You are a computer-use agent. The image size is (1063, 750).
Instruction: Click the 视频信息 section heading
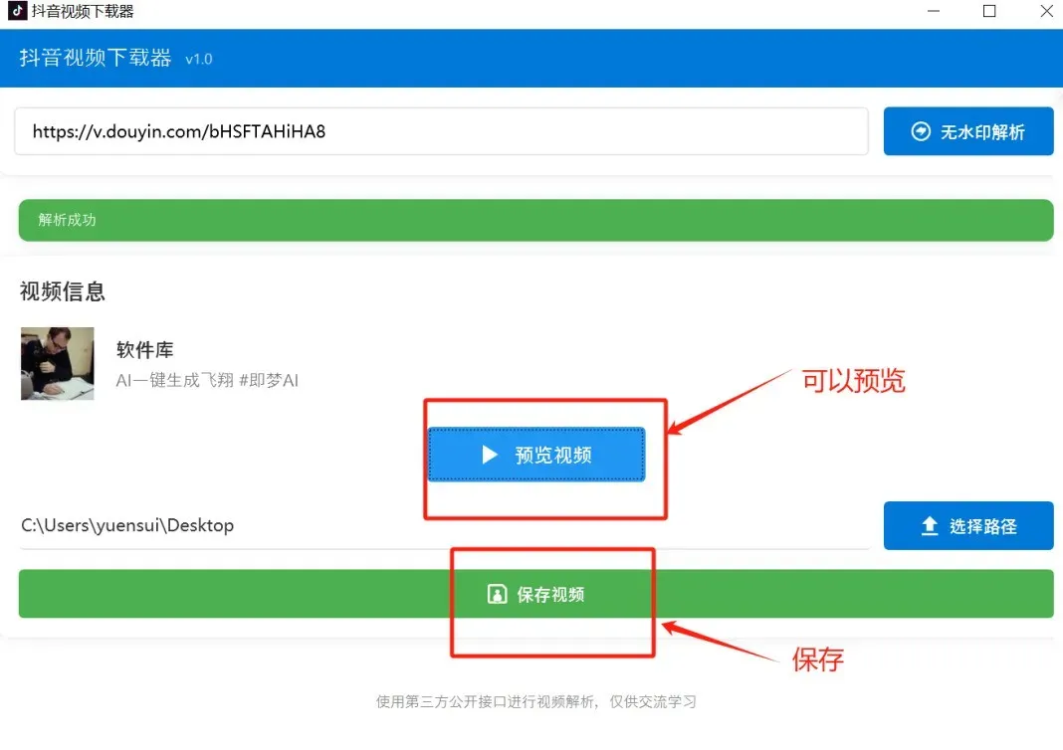(x=63, y=291)
